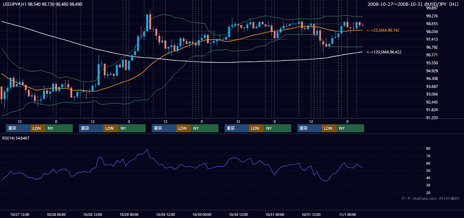
Task: Click the 93.687 price axis value
Action: pyautogui.click(x=431, y=86)
